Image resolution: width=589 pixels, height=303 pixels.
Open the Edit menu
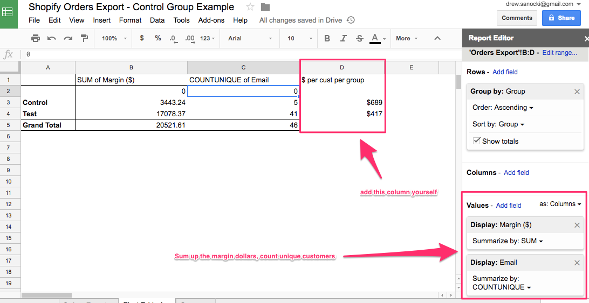point(54,20)
